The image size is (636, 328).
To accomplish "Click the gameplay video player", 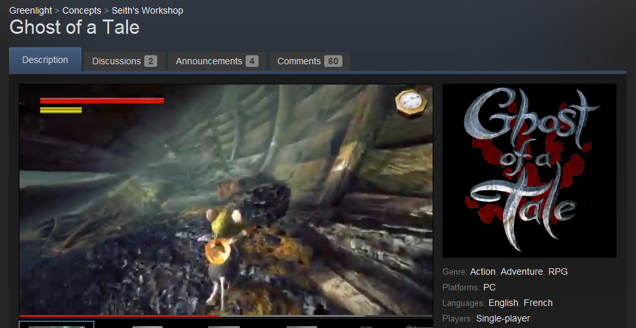I will (x=226, y=199).
